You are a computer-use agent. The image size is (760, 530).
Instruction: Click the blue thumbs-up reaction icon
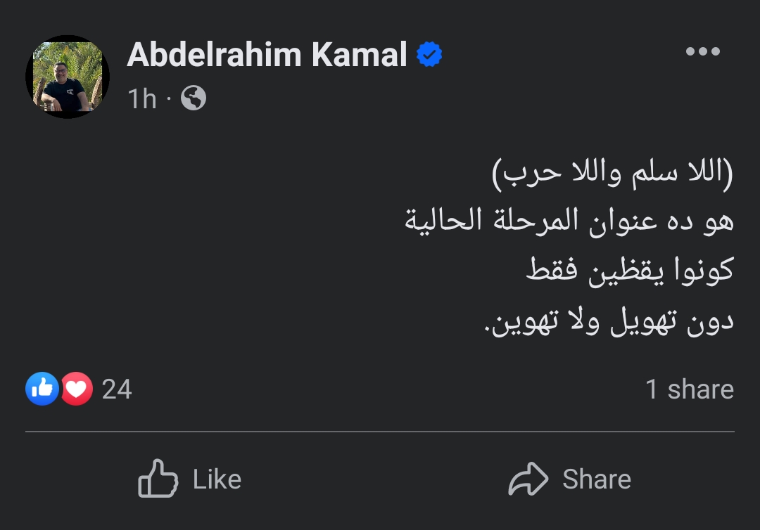[x=42, y=389]
